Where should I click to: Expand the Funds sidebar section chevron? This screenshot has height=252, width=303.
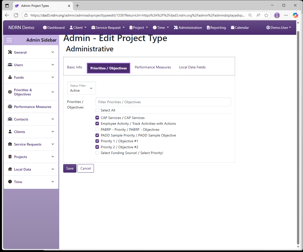coord(53,77)
